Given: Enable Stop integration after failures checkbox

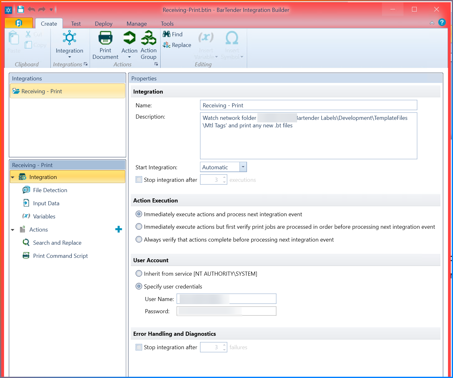Looking at the screenshot, I should [x=139, y=347].
